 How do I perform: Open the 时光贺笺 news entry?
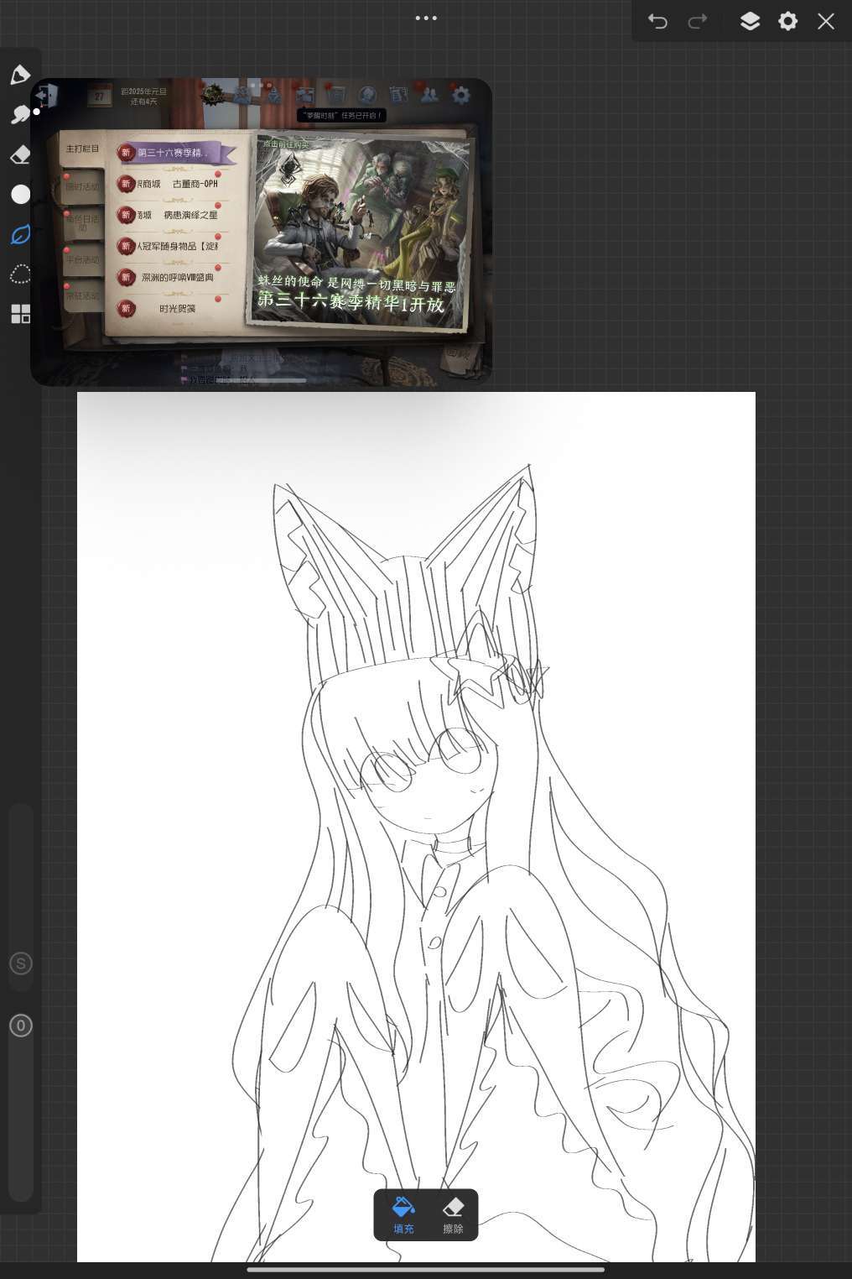click(177, 309)
